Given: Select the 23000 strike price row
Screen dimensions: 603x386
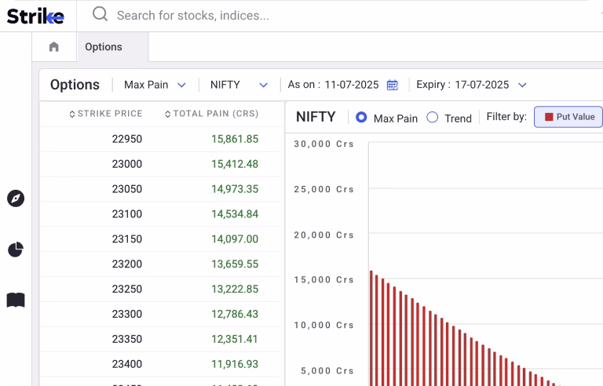Looking at the screenshot, I should coord(127,164).
